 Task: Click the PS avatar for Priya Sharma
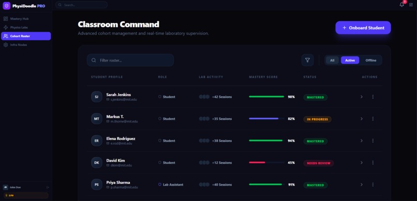click(97, 184)
